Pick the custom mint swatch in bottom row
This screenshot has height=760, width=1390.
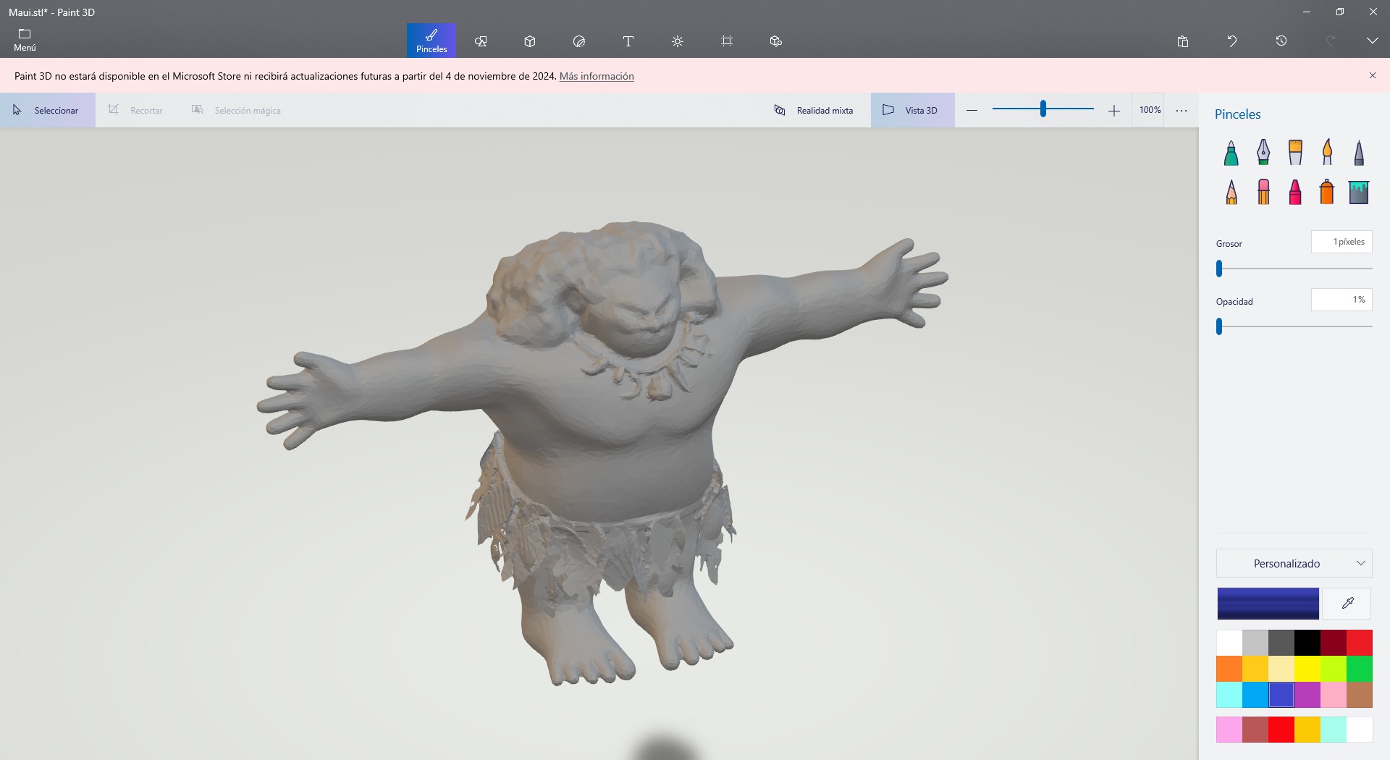coord(1334,730)
